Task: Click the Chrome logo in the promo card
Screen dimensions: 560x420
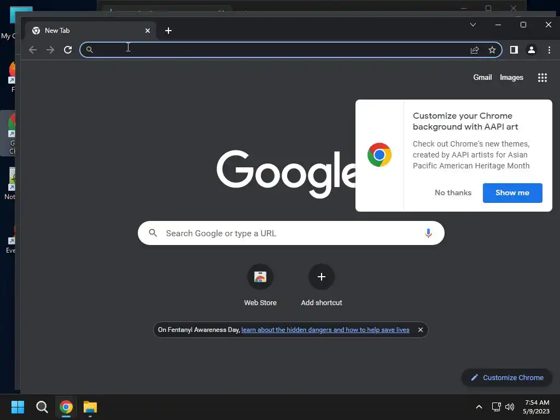Action: tap(380, 155)
